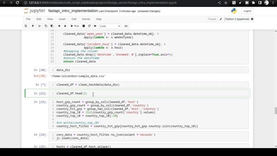Click the Python logo icon
This screenshot has width=277, height=156.
pyautogui.click(x=234, y=11)
